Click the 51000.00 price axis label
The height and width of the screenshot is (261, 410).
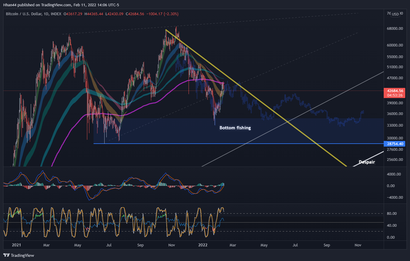pos(394,67)
